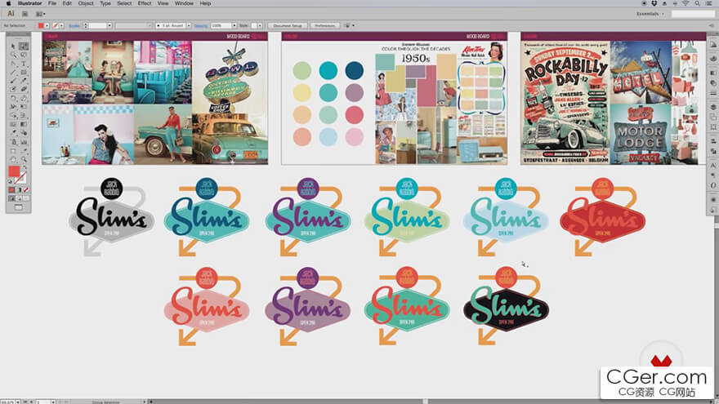Select the Pencil tool

[x=24, y=80]
